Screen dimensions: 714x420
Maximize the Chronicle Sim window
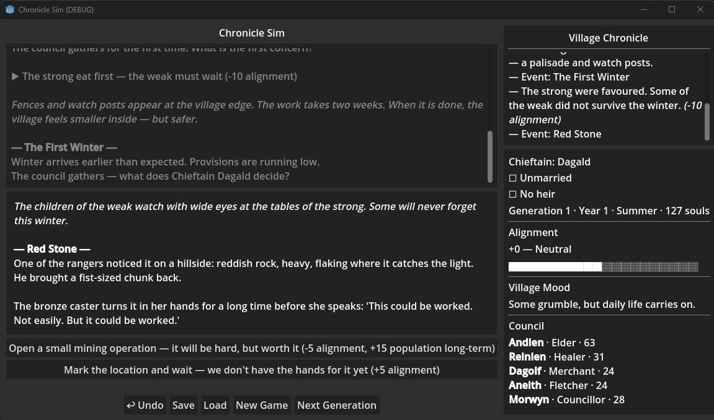coord(672,9)
